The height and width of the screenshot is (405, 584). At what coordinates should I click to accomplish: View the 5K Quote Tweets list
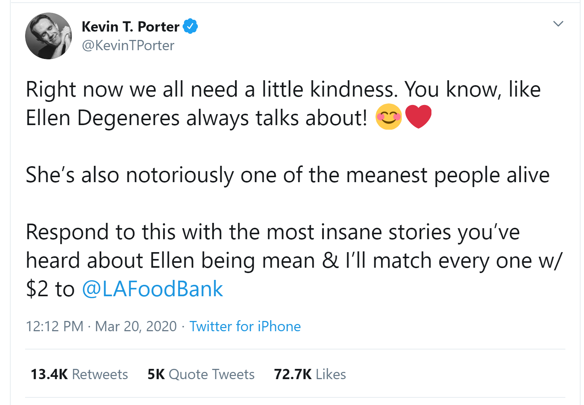pos(201,374)
